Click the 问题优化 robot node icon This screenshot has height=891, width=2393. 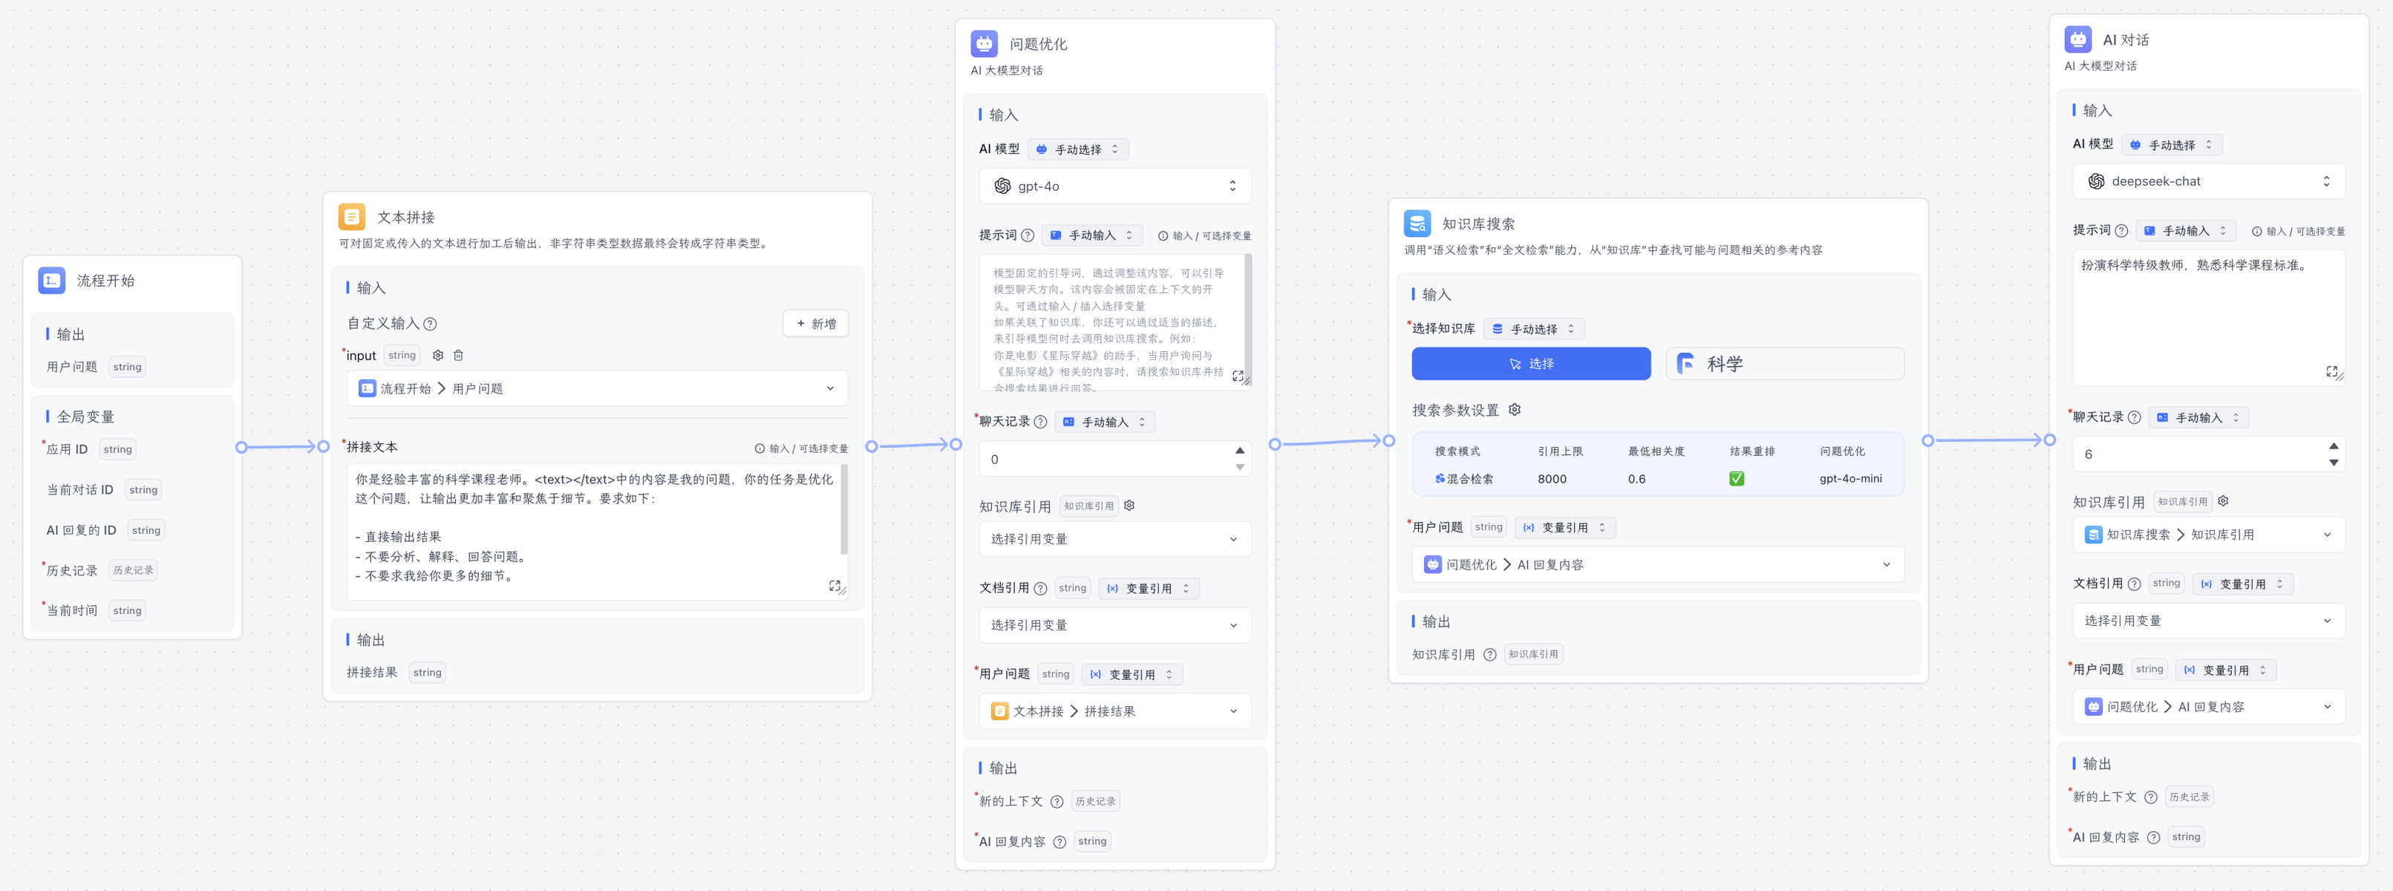[x=984, y=44]
